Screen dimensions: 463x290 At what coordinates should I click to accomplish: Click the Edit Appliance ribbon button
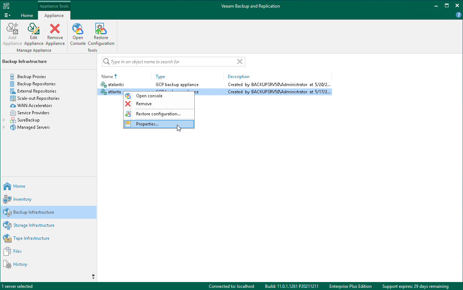pos(34,34)
